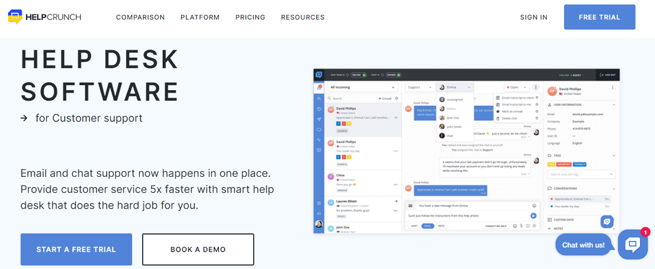Click Start a Free Trial button
This screenshot has width=655, height=269.
(76, 250)
